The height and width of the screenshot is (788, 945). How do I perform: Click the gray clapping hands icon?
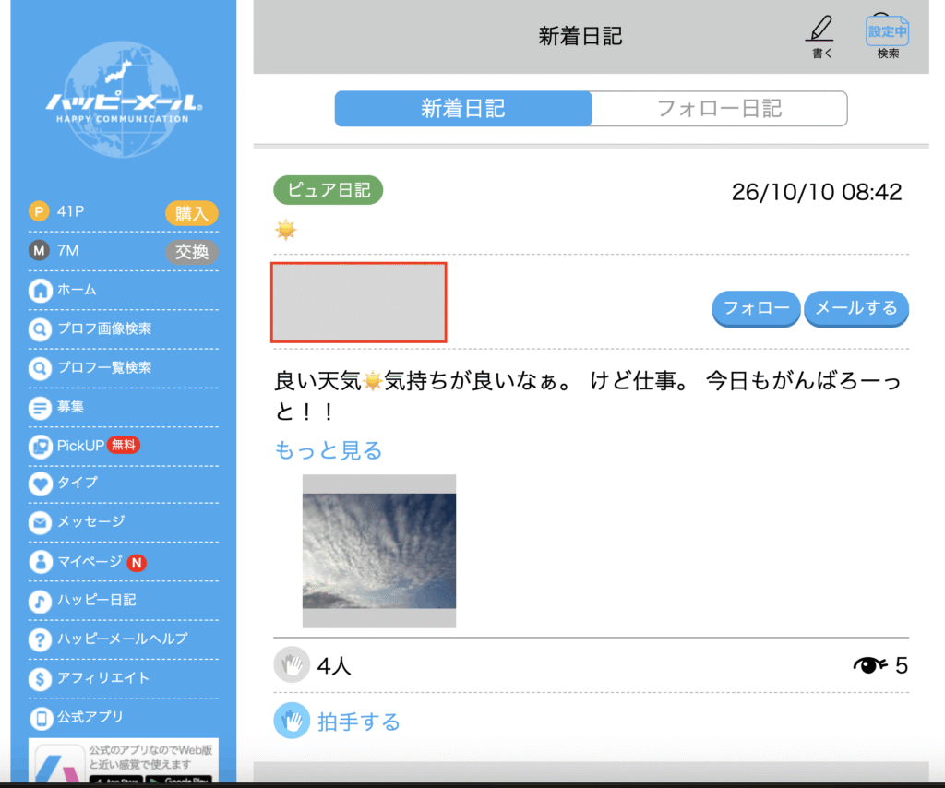coord(292,665)
